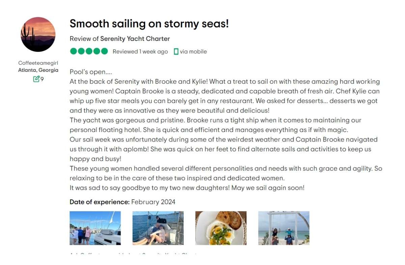Click the "Date of experience" label
This screenshot has width=405, height=265.
tap(100, 202)
